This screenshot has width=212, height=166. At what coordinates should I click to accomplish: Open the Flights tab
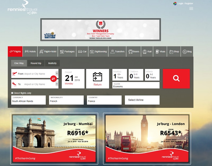(x=15, y=51)
